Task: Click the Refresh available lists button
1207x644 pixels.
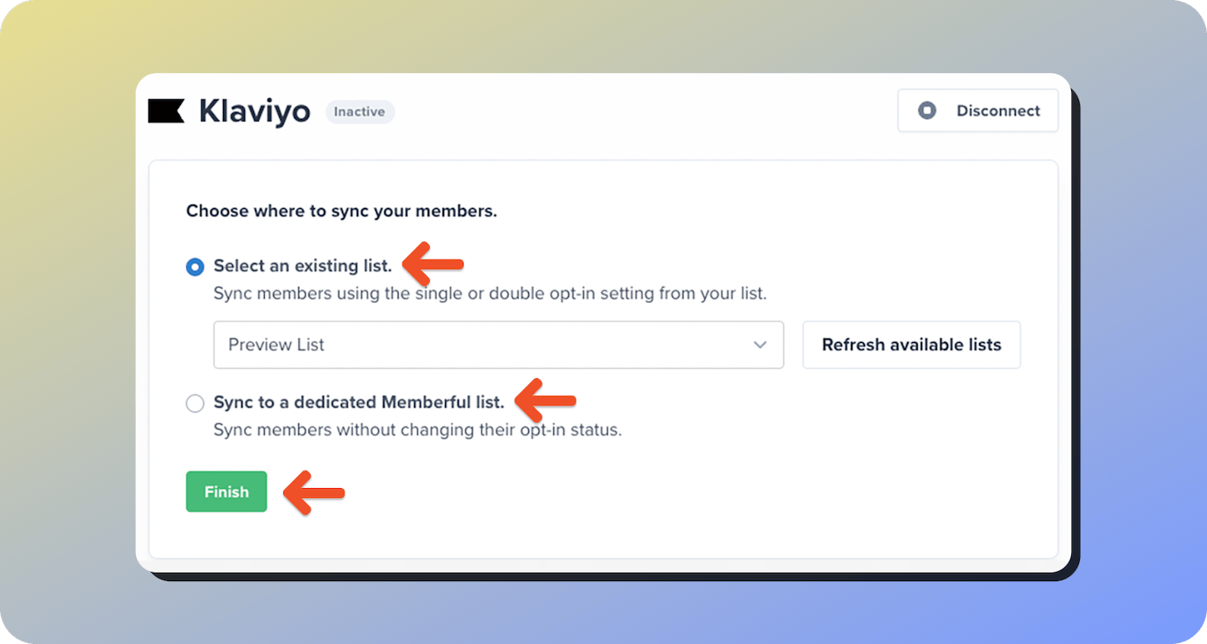Action: pyautogui.click(x=912, y=345)
